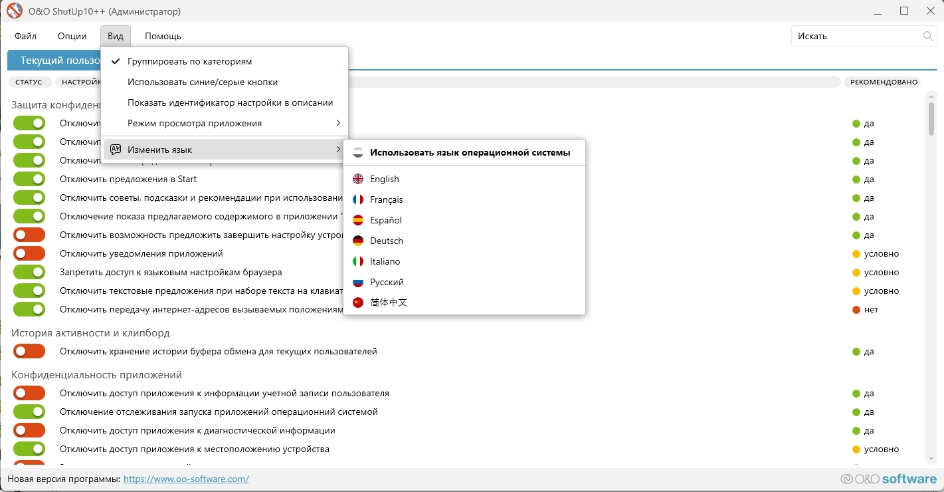Toggle Отключение отслеживания запуска приложений switch

(29, 412)
